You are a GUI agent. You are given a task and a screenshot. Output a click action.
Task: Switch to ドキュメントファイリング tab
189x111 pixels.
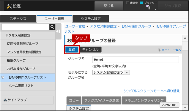click(144, 100)
